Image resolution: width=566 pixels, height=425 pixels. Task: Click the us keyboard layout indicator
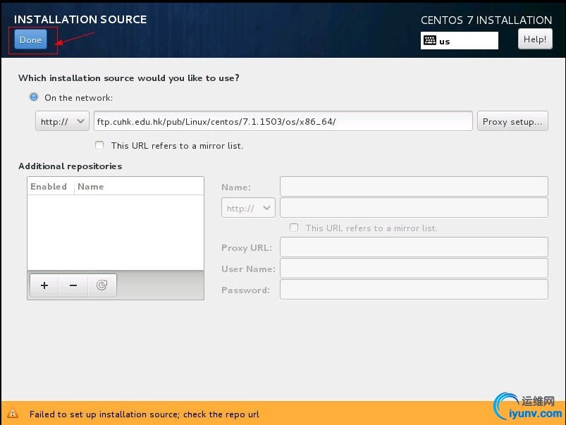click(x=459, y=41)
